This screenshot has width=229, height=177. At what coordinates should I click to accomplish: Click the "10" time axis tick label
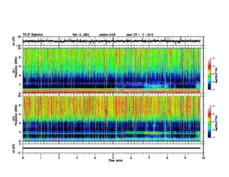pyautogui.click(x=203, y=158)
